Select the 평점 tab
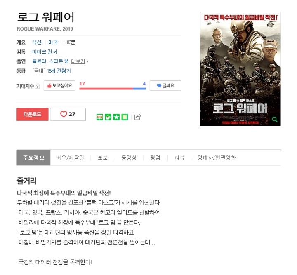This screenshot has width=297, height=275. [156, 157]
